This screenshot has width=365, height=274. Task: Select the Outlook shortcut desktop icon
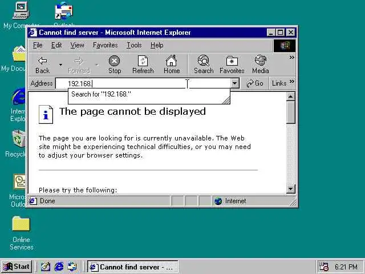click(64, 11)
